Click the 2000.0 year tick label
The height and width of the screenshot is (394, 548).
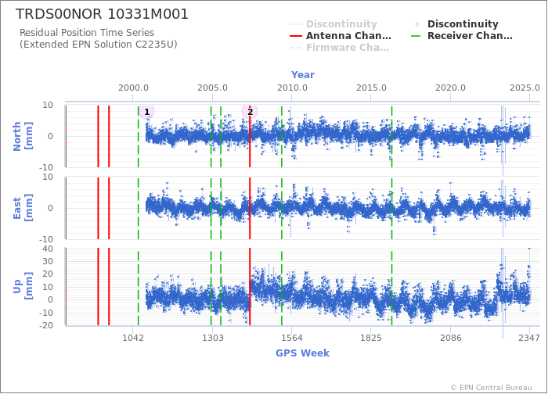coord(133,88)
